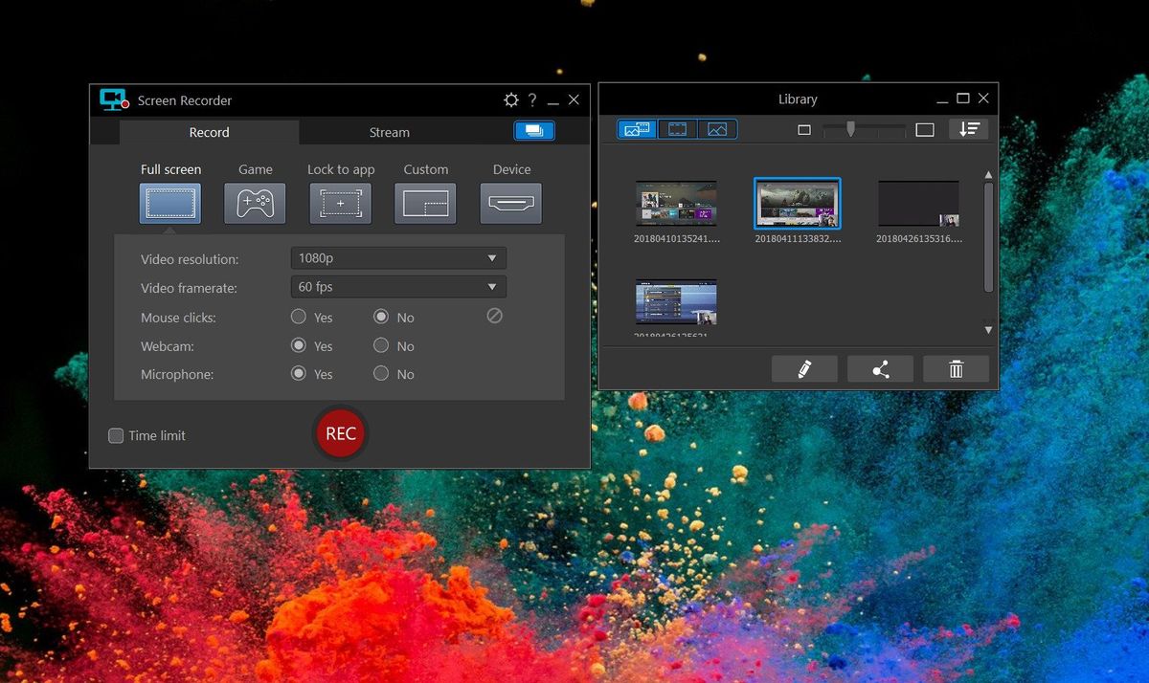Open the pencil edit tool in Library
1149x683 pixels.
[x=803, y=368]
